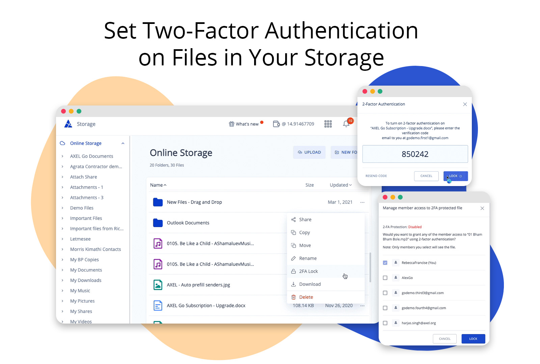This screenshot has width=540, height=364.
Task: Expand the AXEL Go Documents folder
Action: tap(62, 156)
